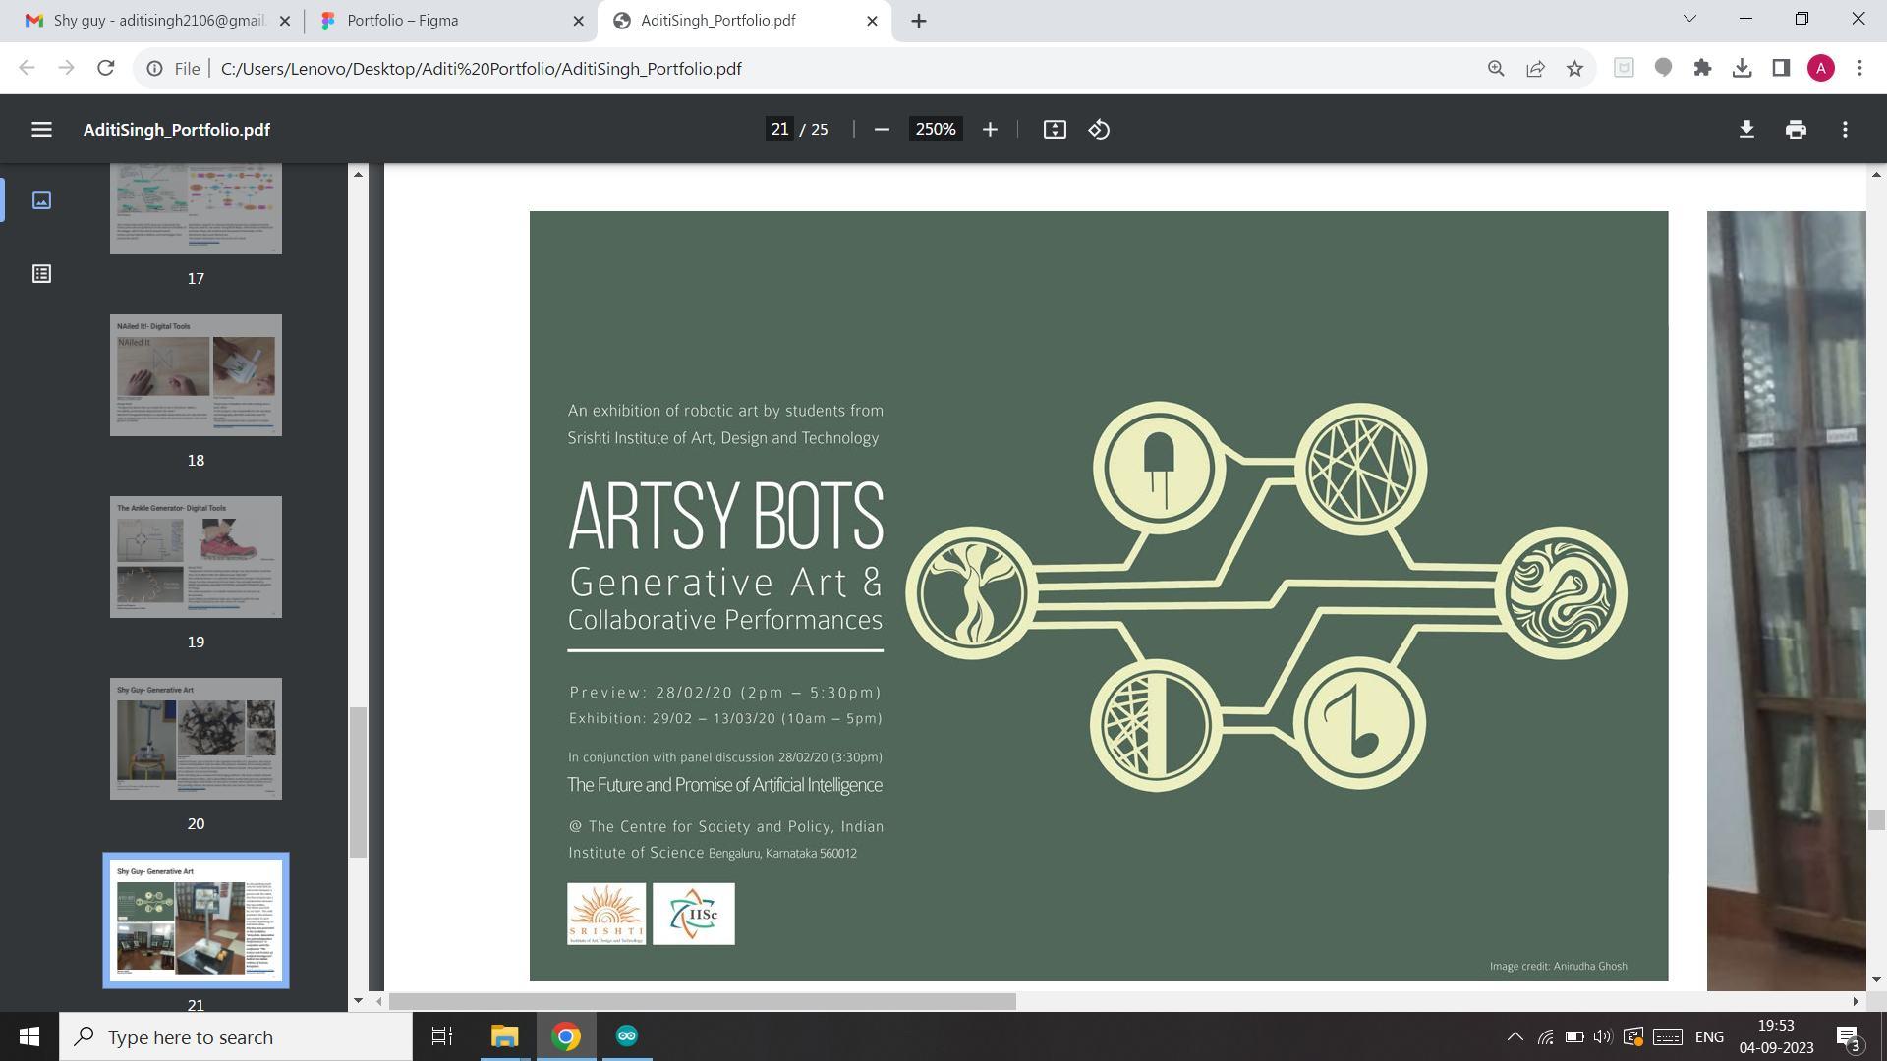Click the zoom out minus button
Image resolution: width=1887 pixels, height=1061 pixels.
(x=882, y=130)
